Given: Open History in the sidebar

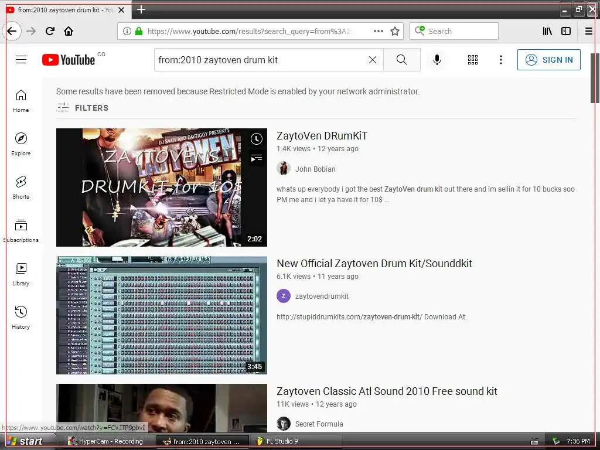Looking at the screenshot, I should coord(21,318).
